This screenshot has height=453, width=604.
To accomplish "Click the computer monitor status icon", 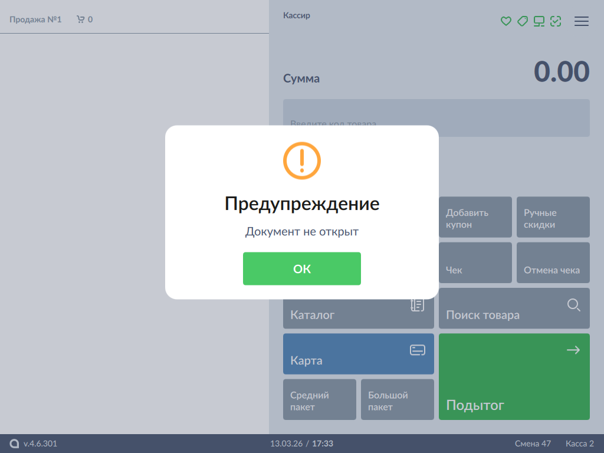I will [539, 21].
